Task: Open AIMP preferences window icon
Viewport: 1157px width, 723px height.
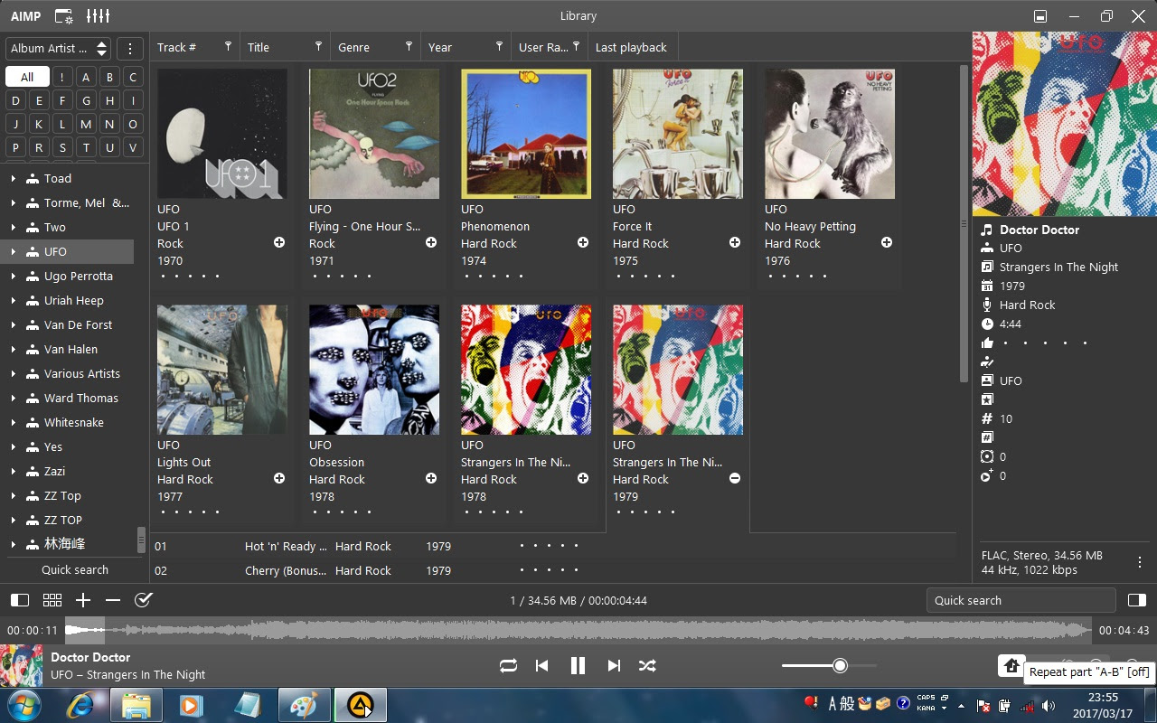Action: 63,16
